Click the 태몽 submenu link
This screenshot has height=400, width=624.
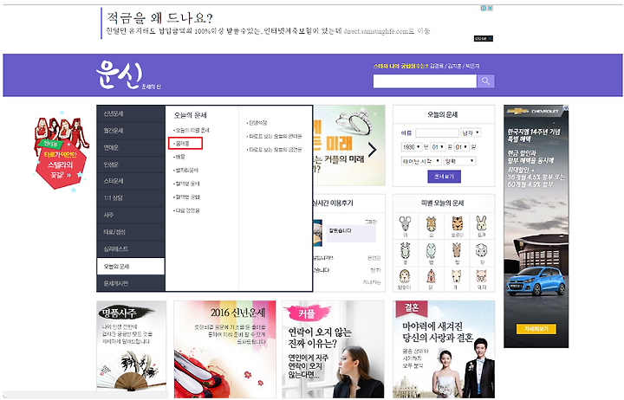[x=179, y=157]
